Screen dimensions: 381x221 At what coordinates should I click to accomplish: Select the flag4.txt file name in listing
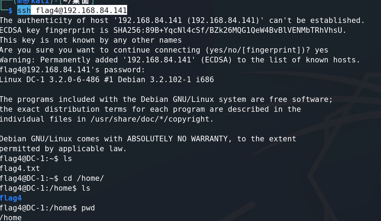pos(20,168)
